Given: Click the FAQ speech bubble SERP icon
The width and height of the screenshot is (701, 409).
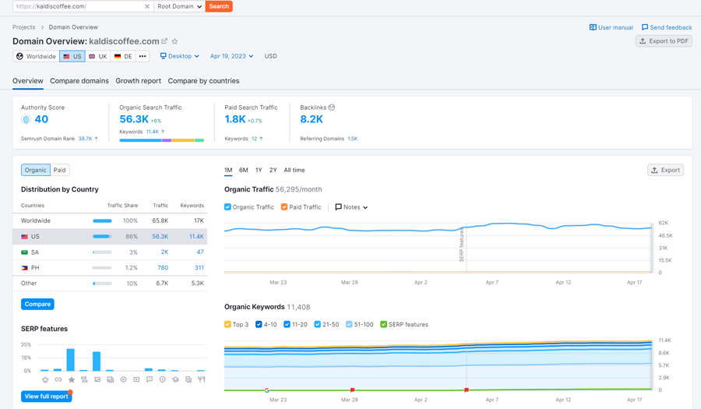Looking at the screenshot, I should (x=150, y=379).
